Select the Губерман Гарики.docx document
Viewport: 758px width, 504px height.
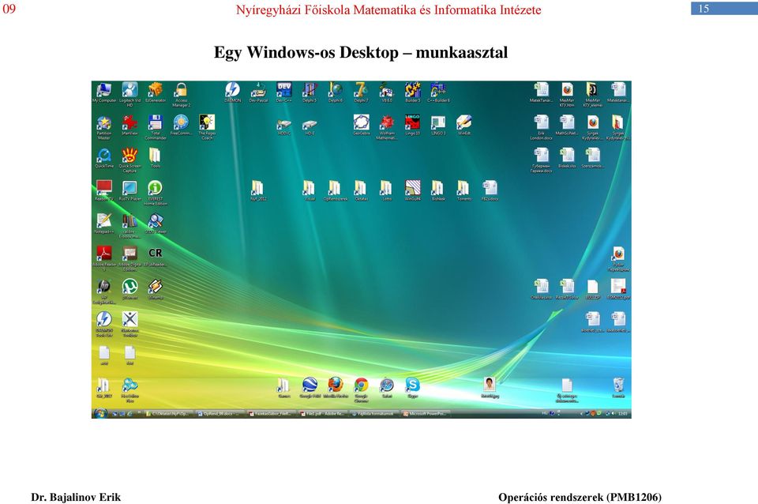(x=541, y=160)
